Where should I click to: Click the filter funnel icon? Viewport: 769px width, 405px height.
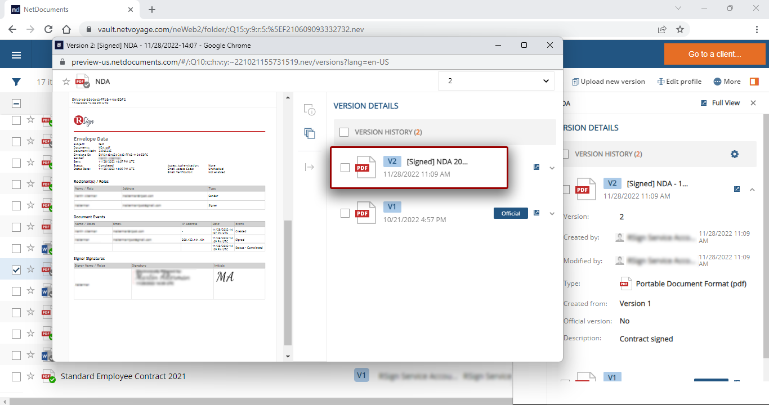pyautogui.click(x=16, y=82)
